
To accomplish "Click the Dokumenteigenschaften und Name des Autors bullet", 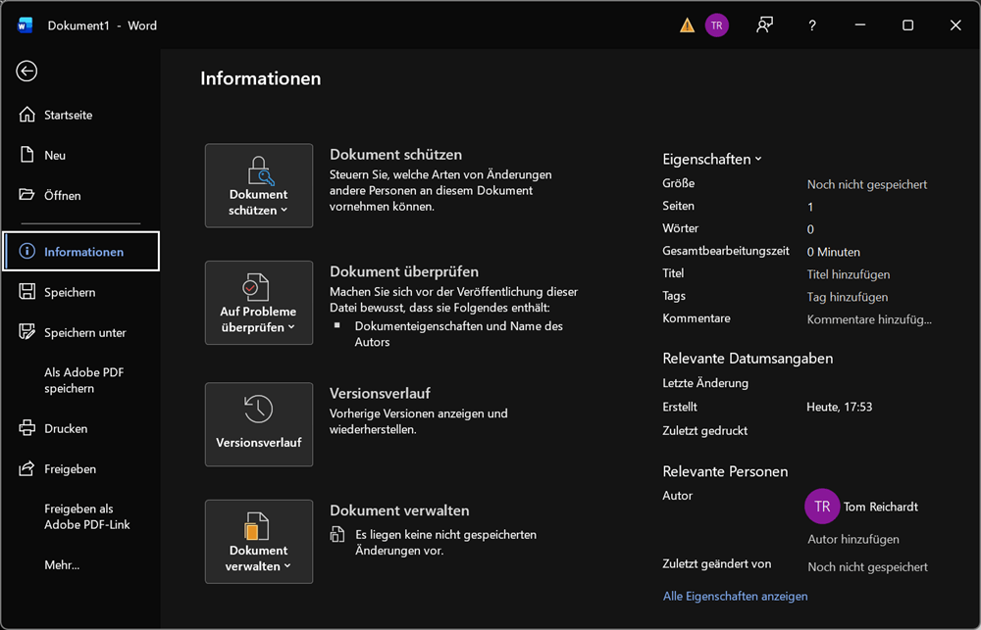I will point(458,334).
